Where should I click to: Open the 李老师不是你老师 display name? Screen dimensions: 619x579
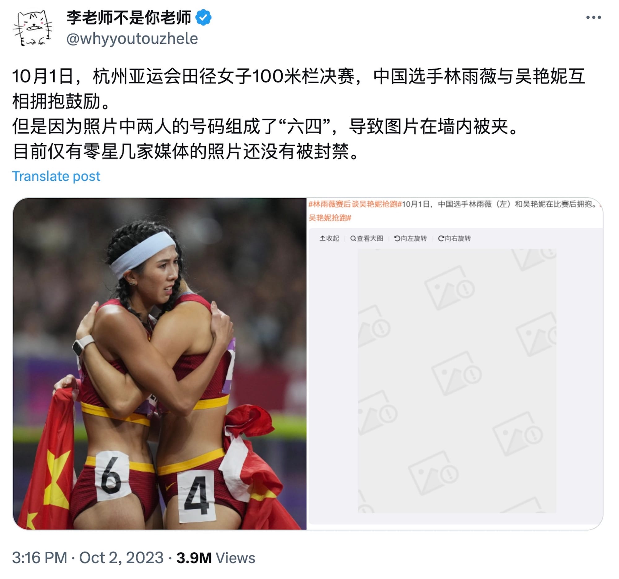click(128, 17)
